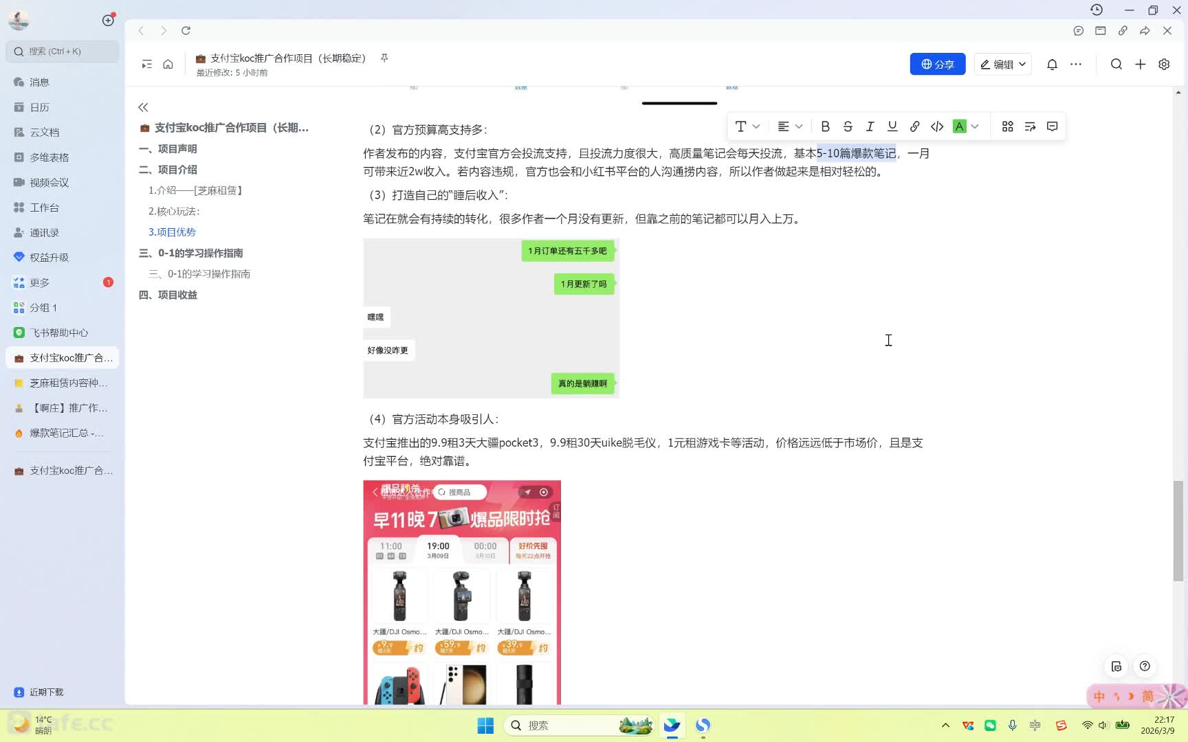
Task: Expand the paragraph alignment dropdown
Action: coord(790,126)
